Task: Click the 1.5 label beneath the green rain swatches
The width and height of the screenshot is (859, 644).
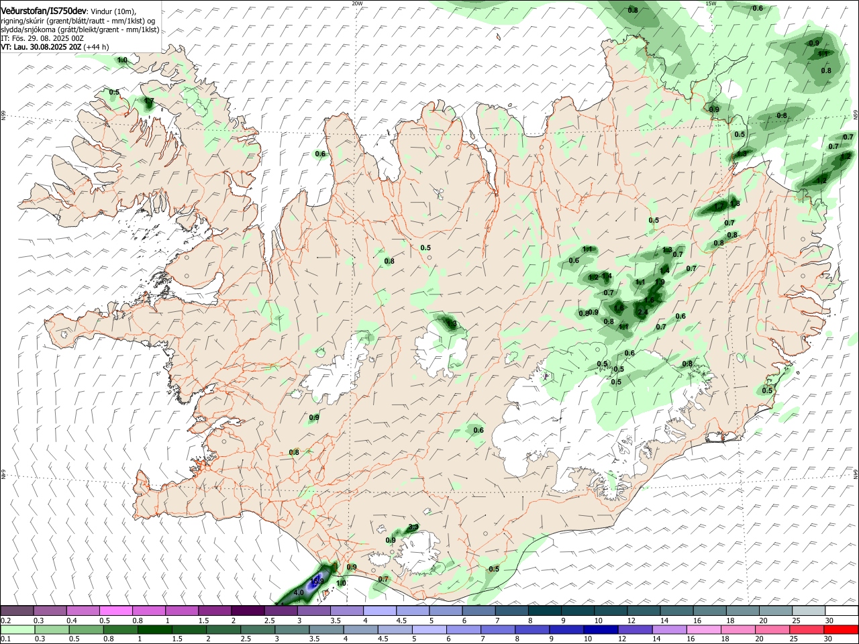Action: pos(178,639)
